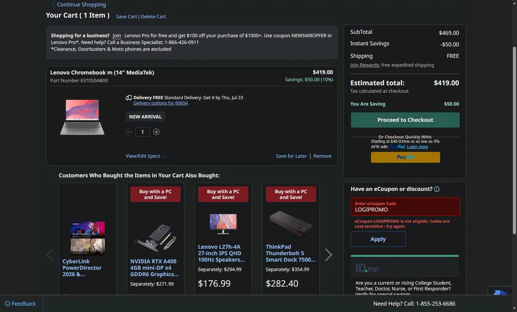Viewport: 517px width, 312px height.
Task: Click the $176.99 monitor price
Action: [x=214, y=284]
